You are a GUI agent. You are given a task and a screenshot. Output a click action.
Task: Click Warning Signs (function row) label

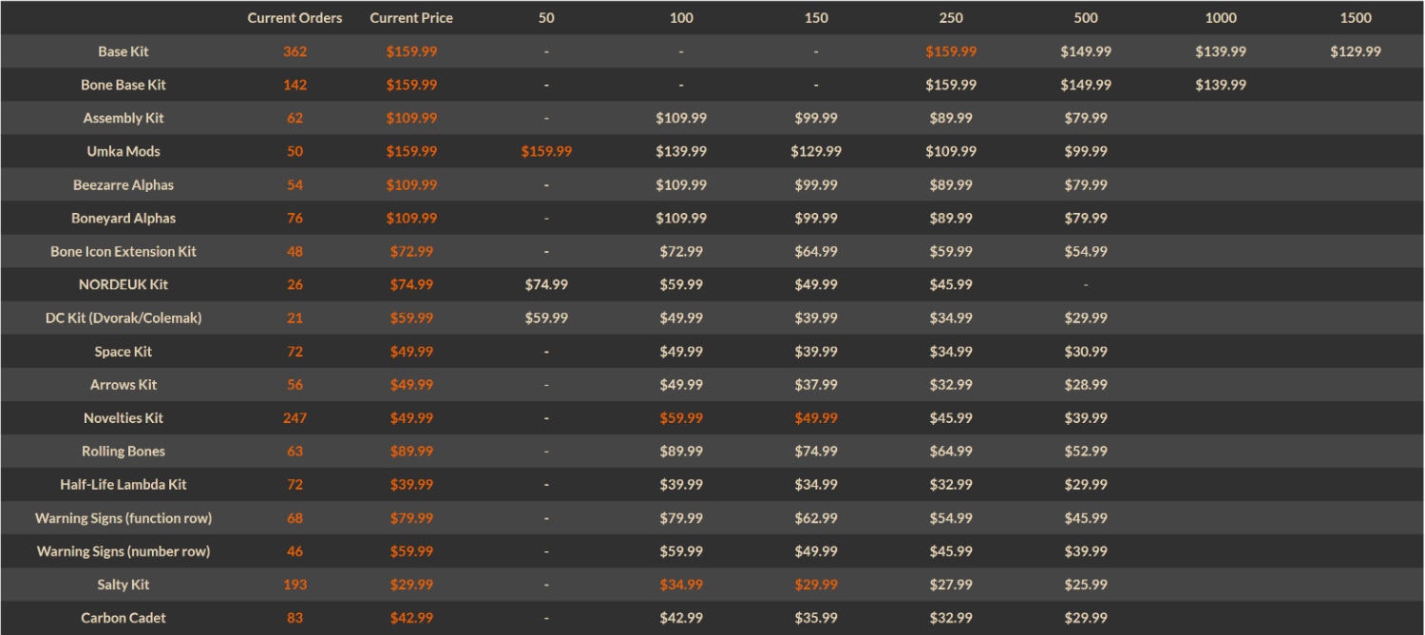[x=123, y=518]
